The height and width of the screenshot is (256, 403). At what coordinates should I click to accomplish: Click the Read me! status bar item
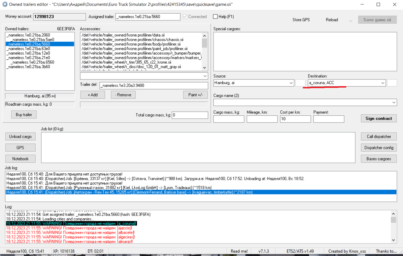(239, 251)
